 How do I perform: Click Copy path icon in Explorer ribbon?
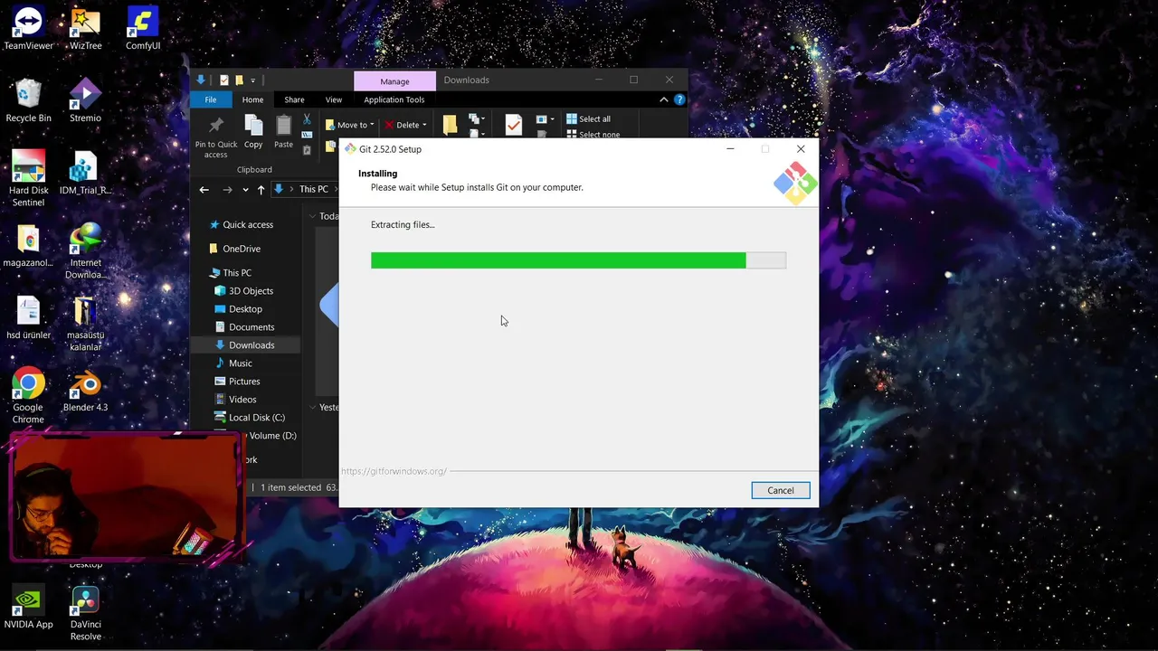click(x=307, y=134)
